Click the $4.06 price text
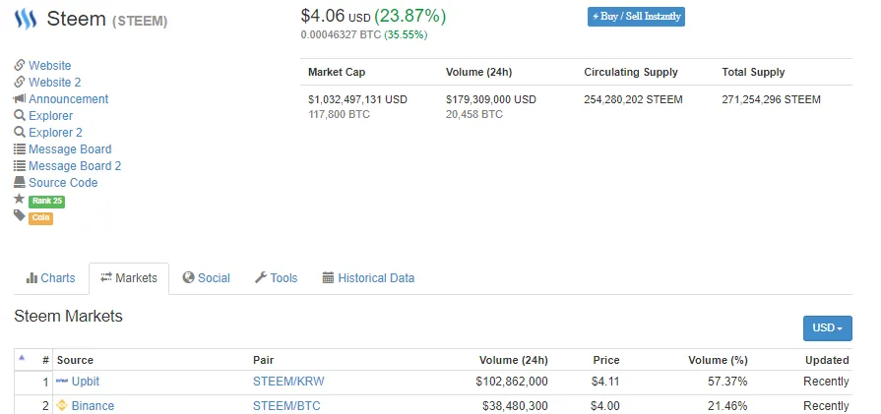Image resolution: width=881 pixels, height=414 pixels. coord(323,17)
